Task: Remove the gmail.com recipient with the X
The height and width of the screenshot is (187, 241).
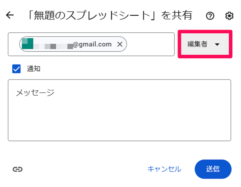Action: [120, 44]
